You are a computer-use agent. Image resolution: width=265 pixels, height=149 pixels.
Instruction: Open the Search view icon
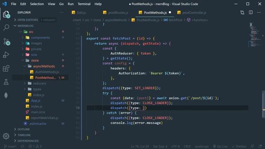[6, 27]
